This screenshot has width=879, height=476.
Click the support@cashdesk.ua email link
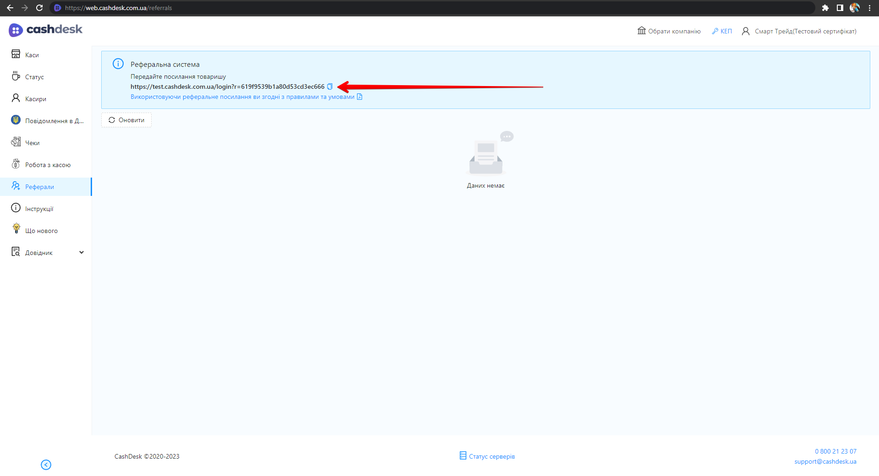pyautogui.click(x=825, y=461)
